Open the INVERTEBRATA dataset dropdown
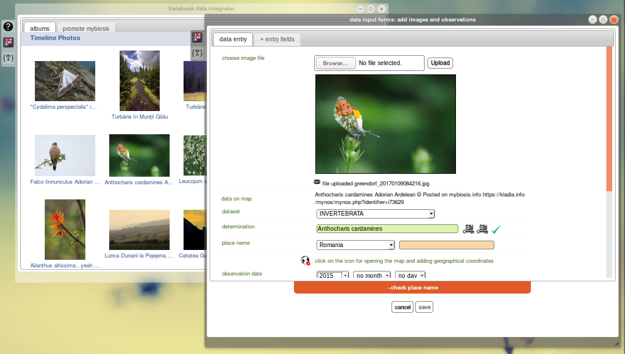Viewport: 625px width, 354px height. 375,214
